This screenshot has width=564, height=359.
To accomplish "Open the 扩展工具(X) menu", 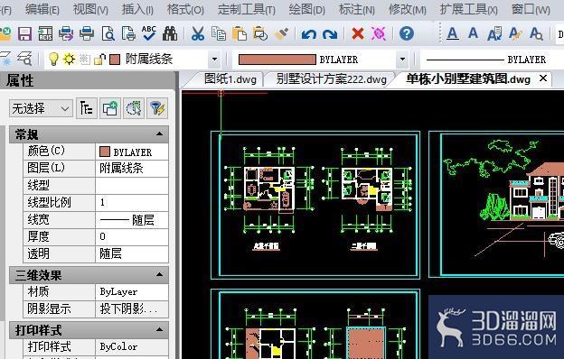I will coord(469,9).
